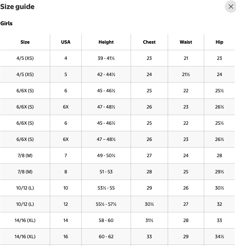This screenshot has height=246, width=236.
Task: Click the USA column header
Action: coord(66,42)
